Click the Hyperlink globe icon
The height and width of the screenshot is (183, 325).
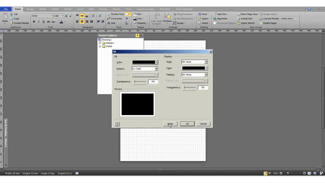tap(215, 19)
